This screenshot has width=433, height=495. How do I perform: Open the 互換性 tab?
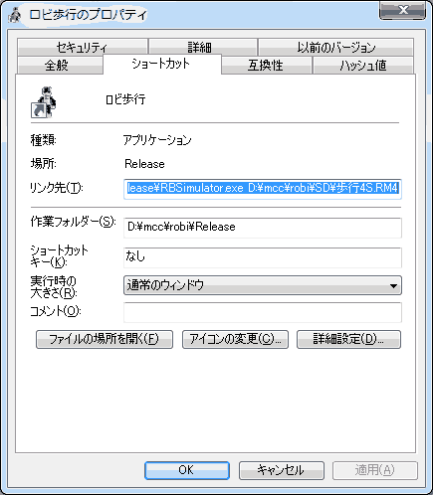click(x=267, y=65)
